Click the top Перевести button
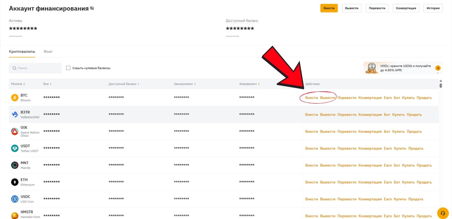This screenshot has width=452, height=219. (377, 8)
